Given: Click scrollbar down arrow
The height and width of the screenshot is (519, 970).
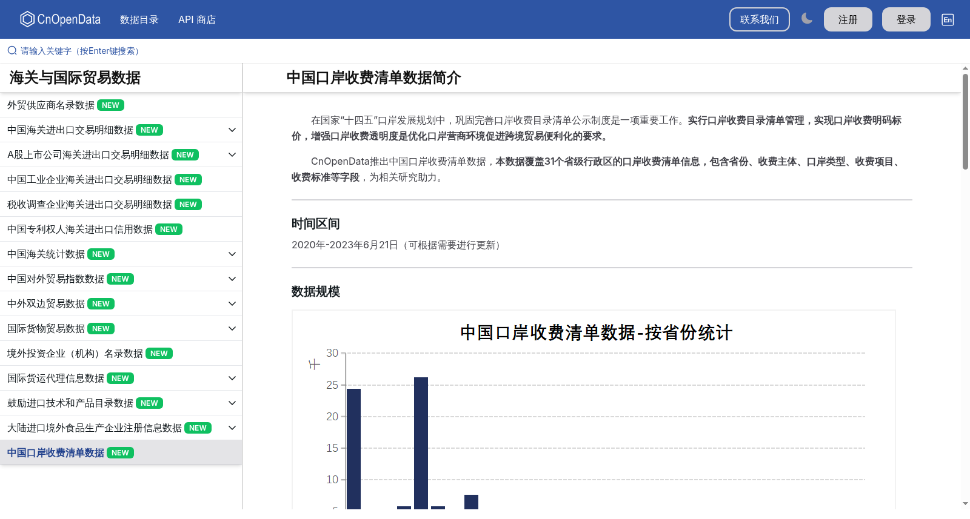Looking at the screenshot, I should (x=965, y=504).
